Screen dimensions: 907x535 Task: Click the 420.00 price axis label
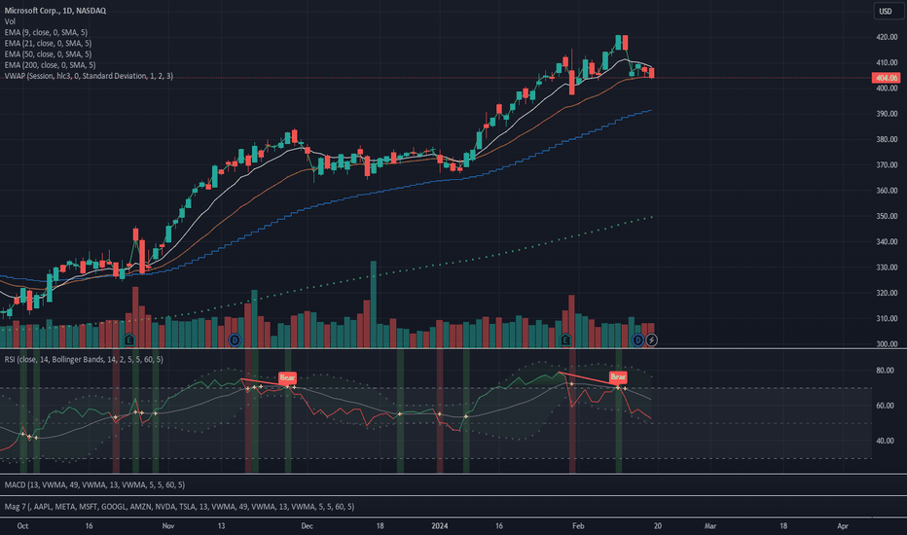click(887, 37)
